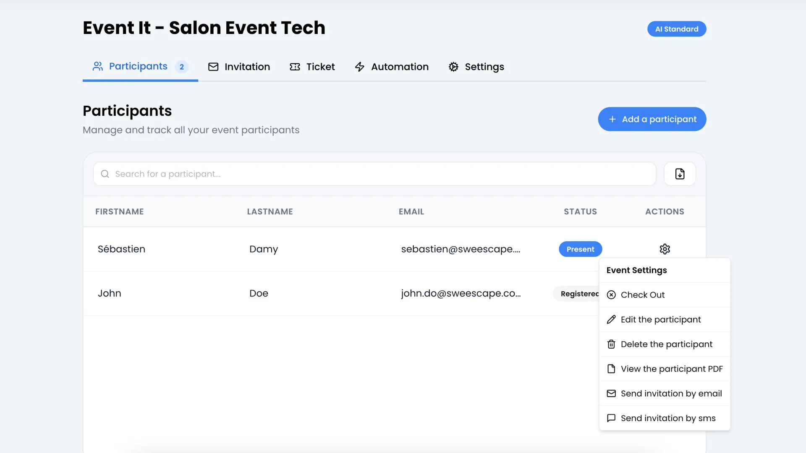Go to the Automation tab

(x=391, y=67)
